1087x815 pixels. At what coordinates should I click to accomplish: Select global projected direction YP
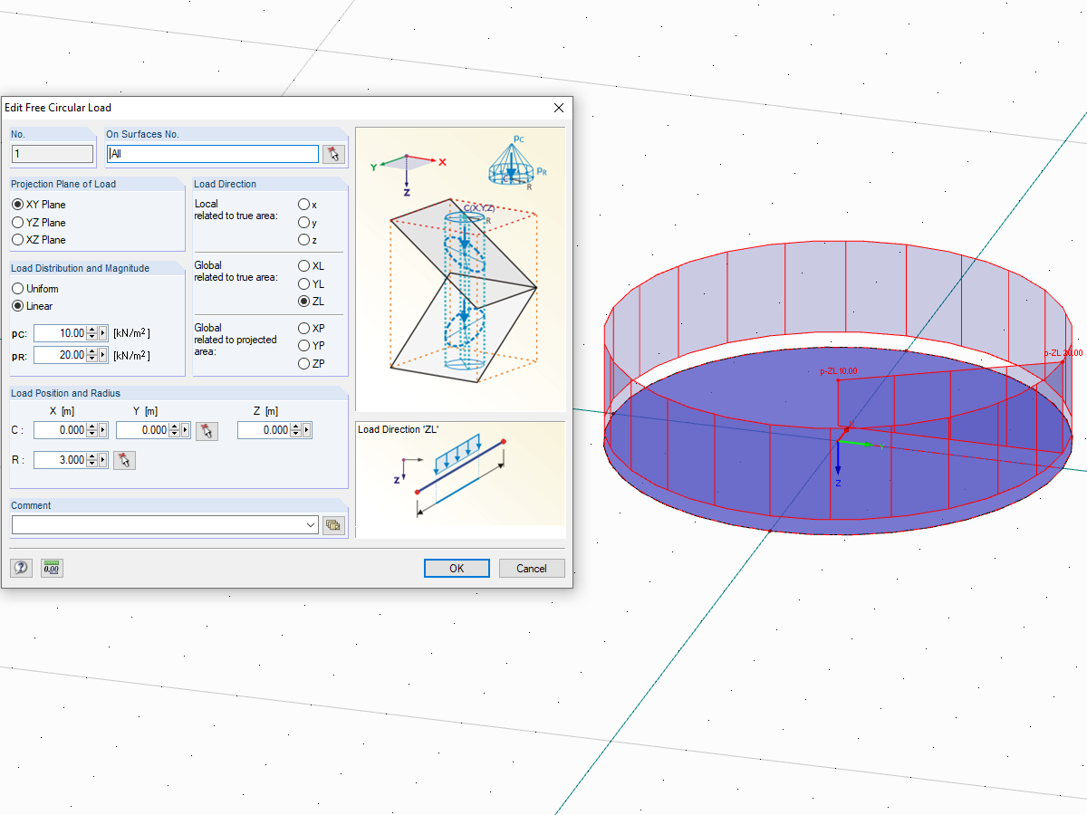[312, 345]
